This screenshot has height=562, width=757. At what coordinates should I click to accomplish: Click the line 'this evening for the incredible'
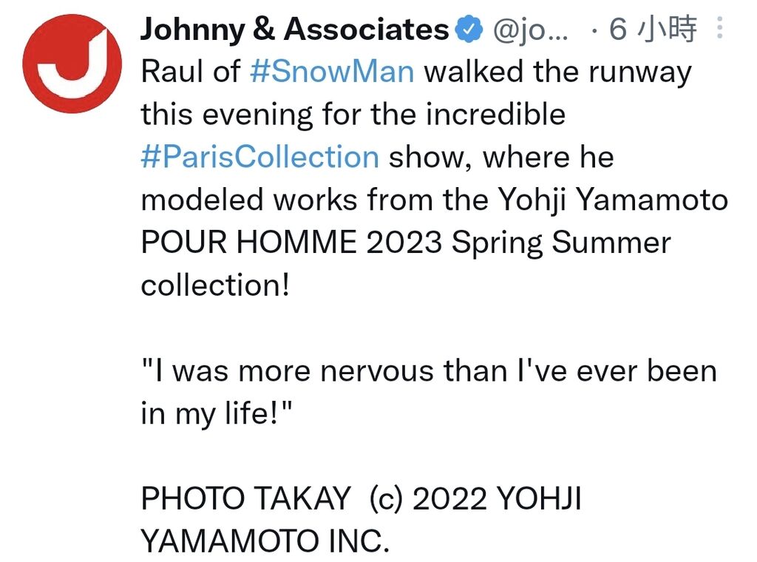click(x=353, y=115)
